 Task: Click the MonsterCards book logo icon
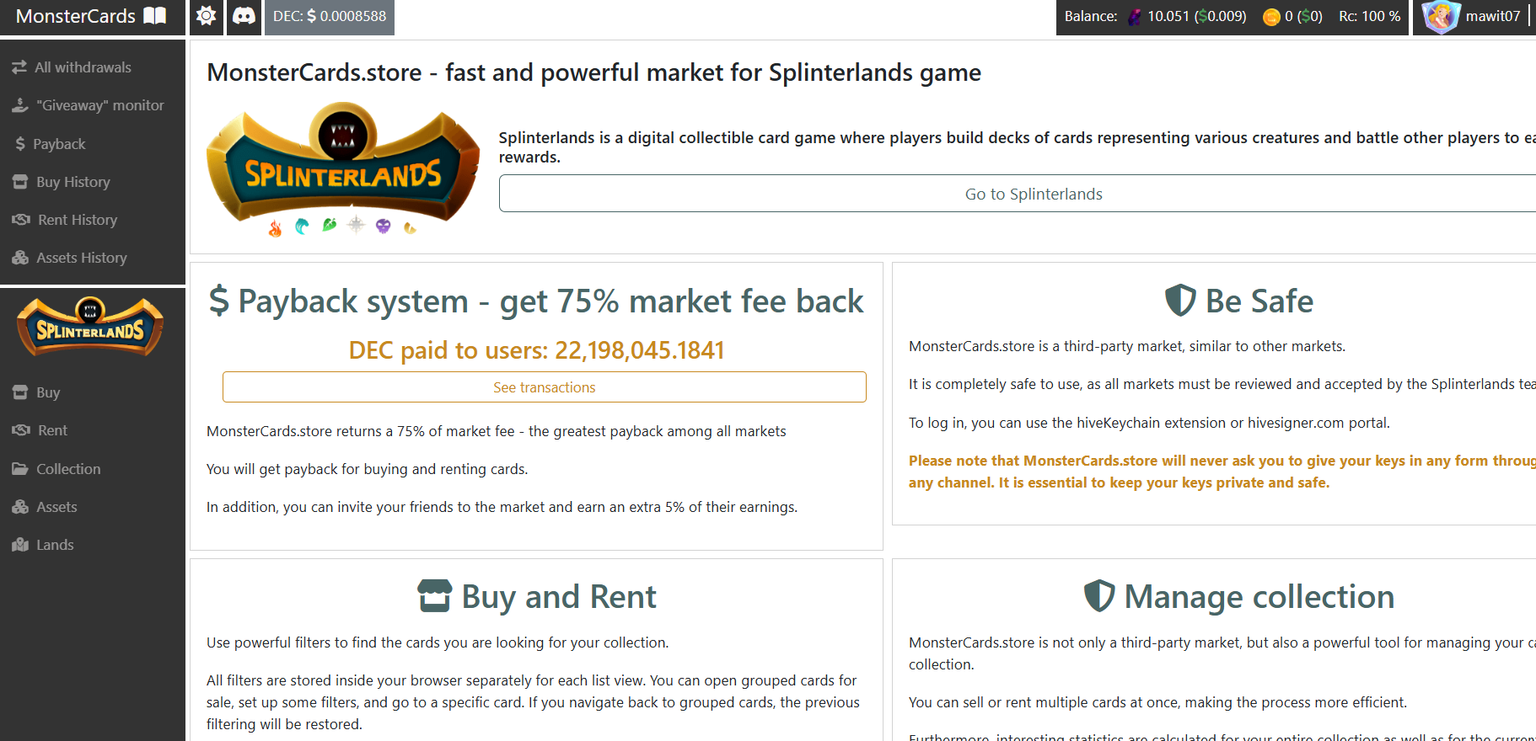click(x=155, y=16)
